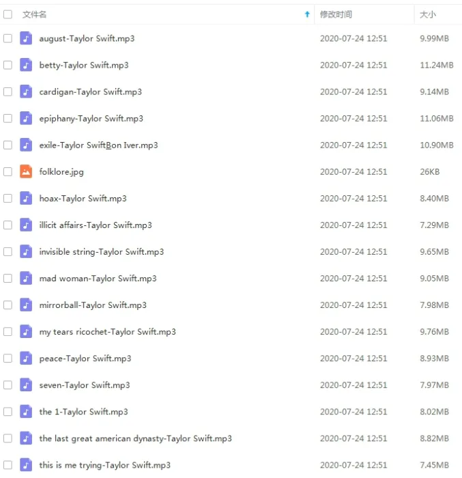Click the music icon for mad woman-Taylor Swift.mp3
Viewport: 462px width, 478px height.
26,279
